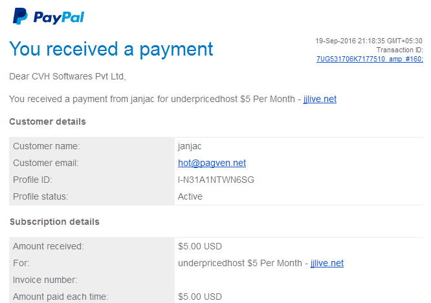The image size is (431, 303).
Task: Open jjlive.net link in payment sentence
Action: pyautogui.click(x=320, y=99)
